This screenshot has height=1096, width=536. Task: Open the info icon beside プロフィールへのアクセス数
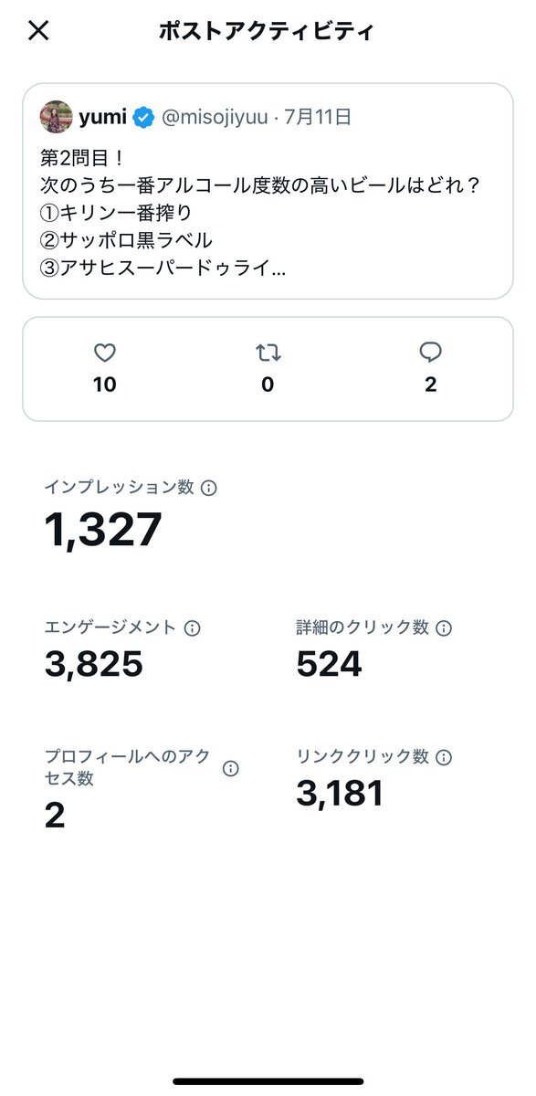(x=231, y=768)
